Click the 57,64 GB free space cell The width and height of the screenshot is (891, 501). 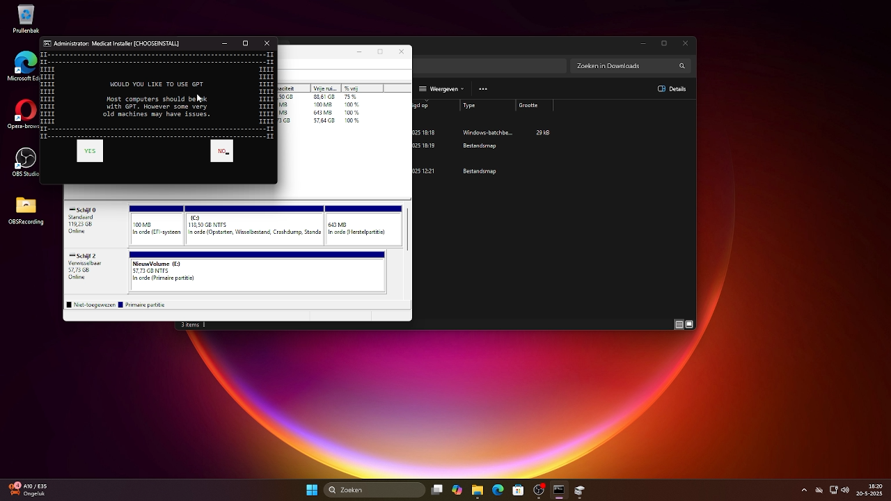click(x=324, y=120)
